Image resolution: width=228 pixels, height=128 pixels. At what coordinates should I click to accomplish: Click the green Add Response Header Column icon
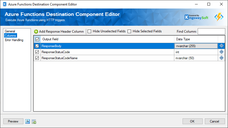36,32
